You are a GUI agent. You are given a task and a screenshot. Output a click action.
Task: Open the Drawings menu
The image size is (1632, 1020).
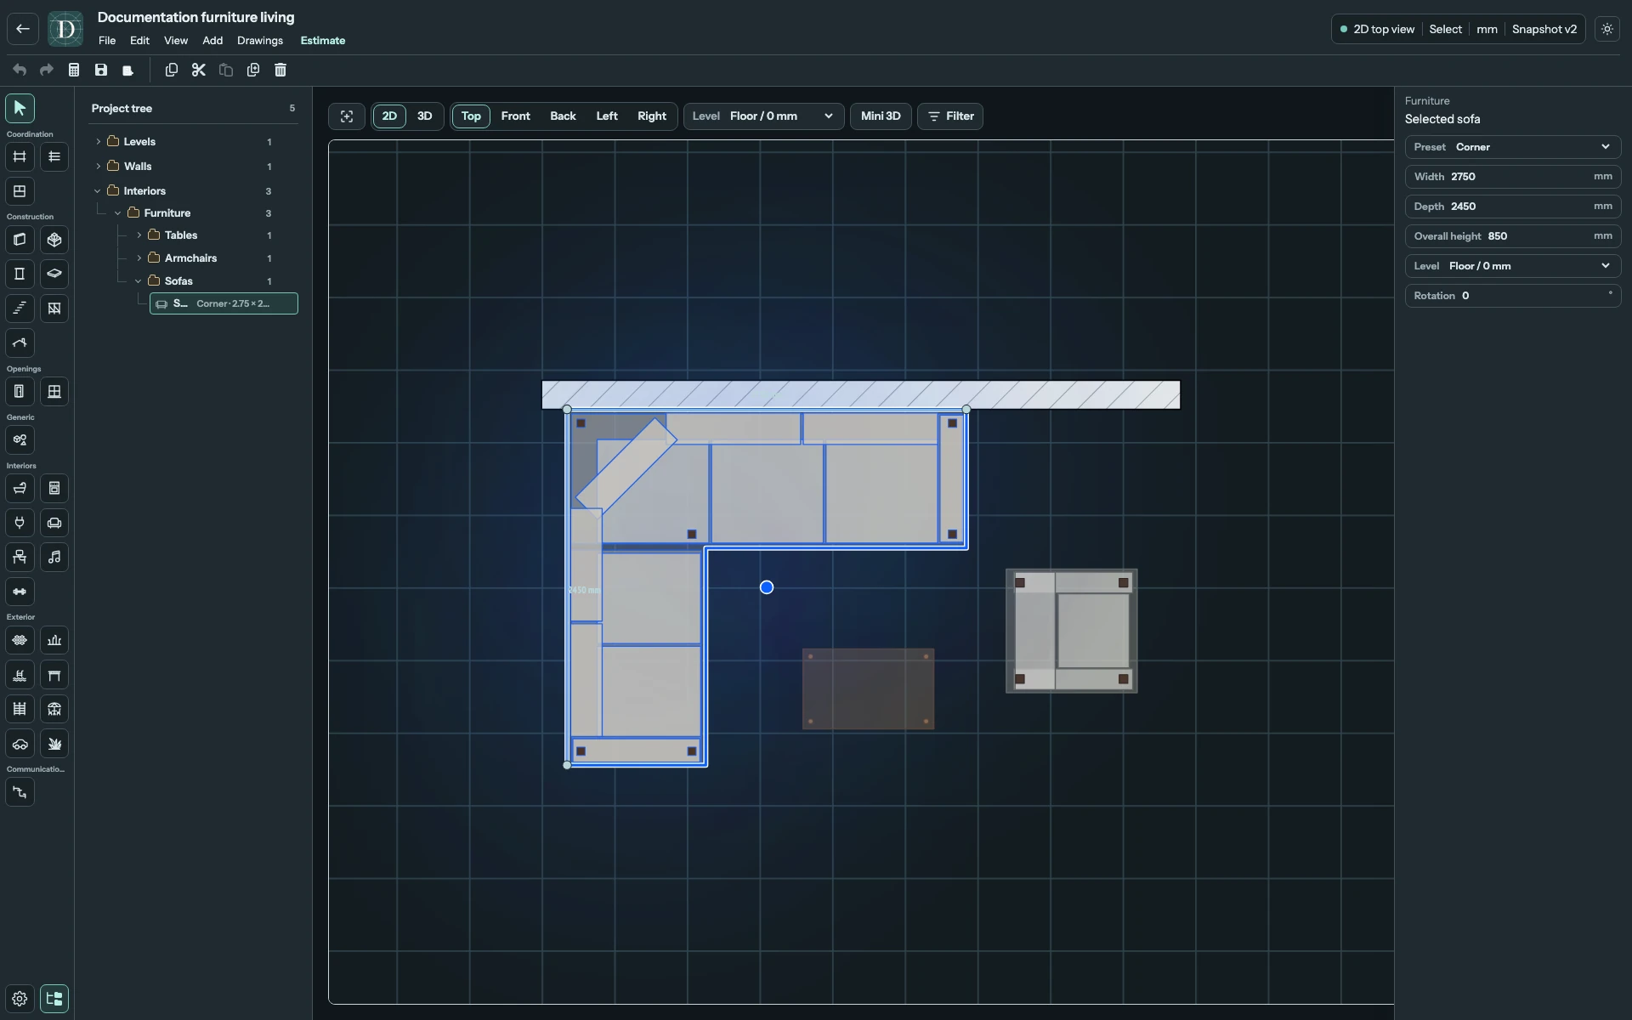point(260,41)
